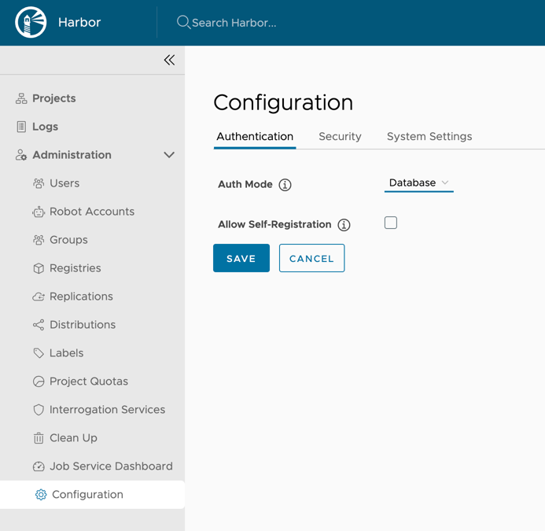Open Job Service Dashboard in sidebar
Screen dimensions: 545x531
coord(110,466)
